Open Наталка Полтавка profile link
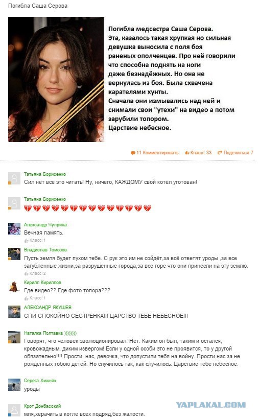The height and width of the screenshot is (420, 259). (43, 333)
